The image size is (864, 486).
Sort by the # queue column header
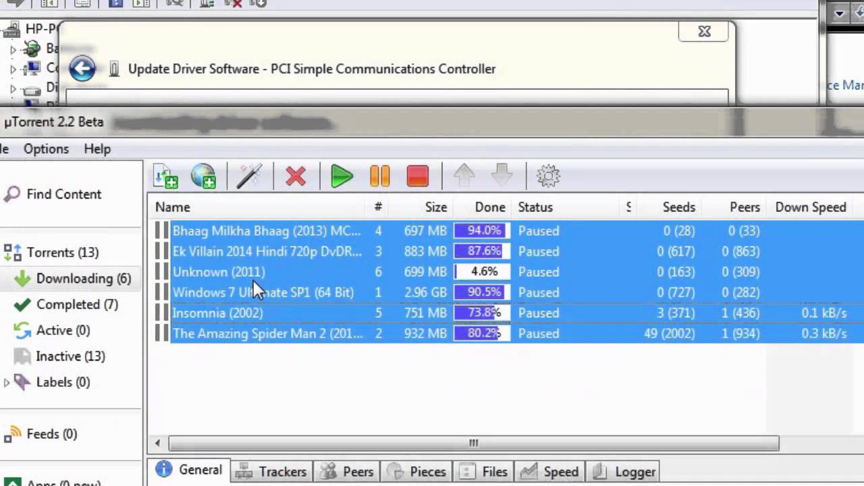[x=378, y=207]
